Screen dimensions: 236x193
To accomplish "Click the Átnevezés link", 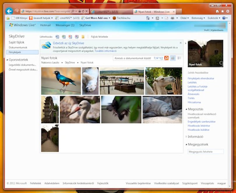I will 193,94.
